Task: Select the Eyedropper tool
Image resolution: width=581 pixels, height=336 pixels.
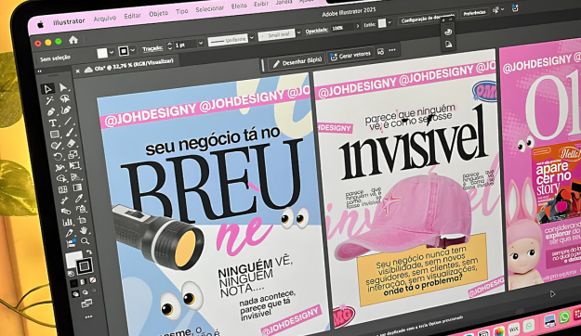Action: [x=79, y=199]
